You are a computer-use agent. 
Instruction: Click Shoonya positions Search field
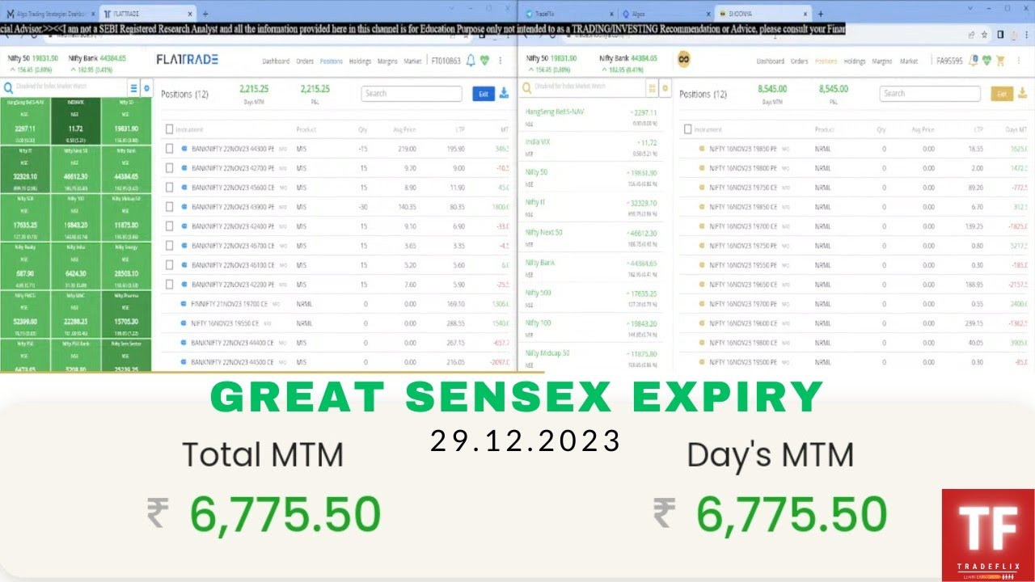tap(930, 94)
